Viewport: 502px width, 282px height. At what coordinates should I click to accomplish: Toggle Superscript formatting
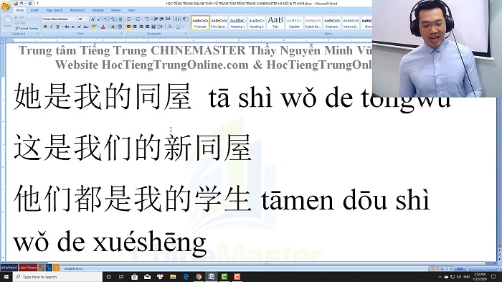coord(80,27)
